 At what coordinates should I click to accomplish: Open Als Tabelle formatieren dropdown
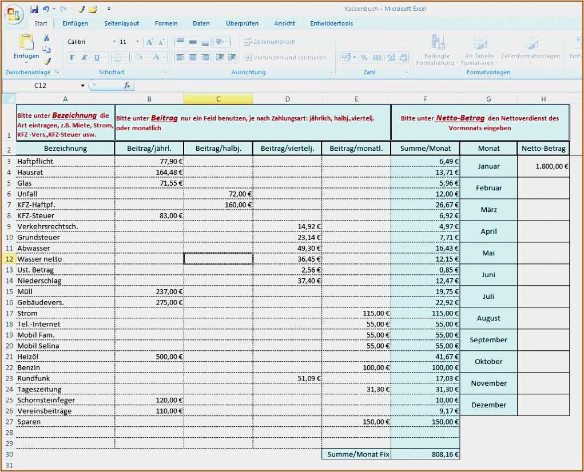(x=479, y=50)
